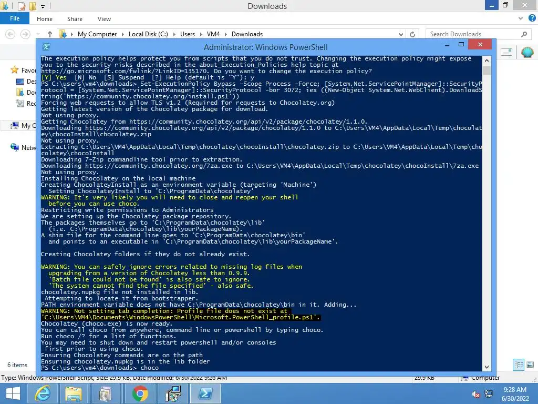538x404 pixels.
Task: Switch to the Home ribbon tab
Action: [x=45, y=19]
